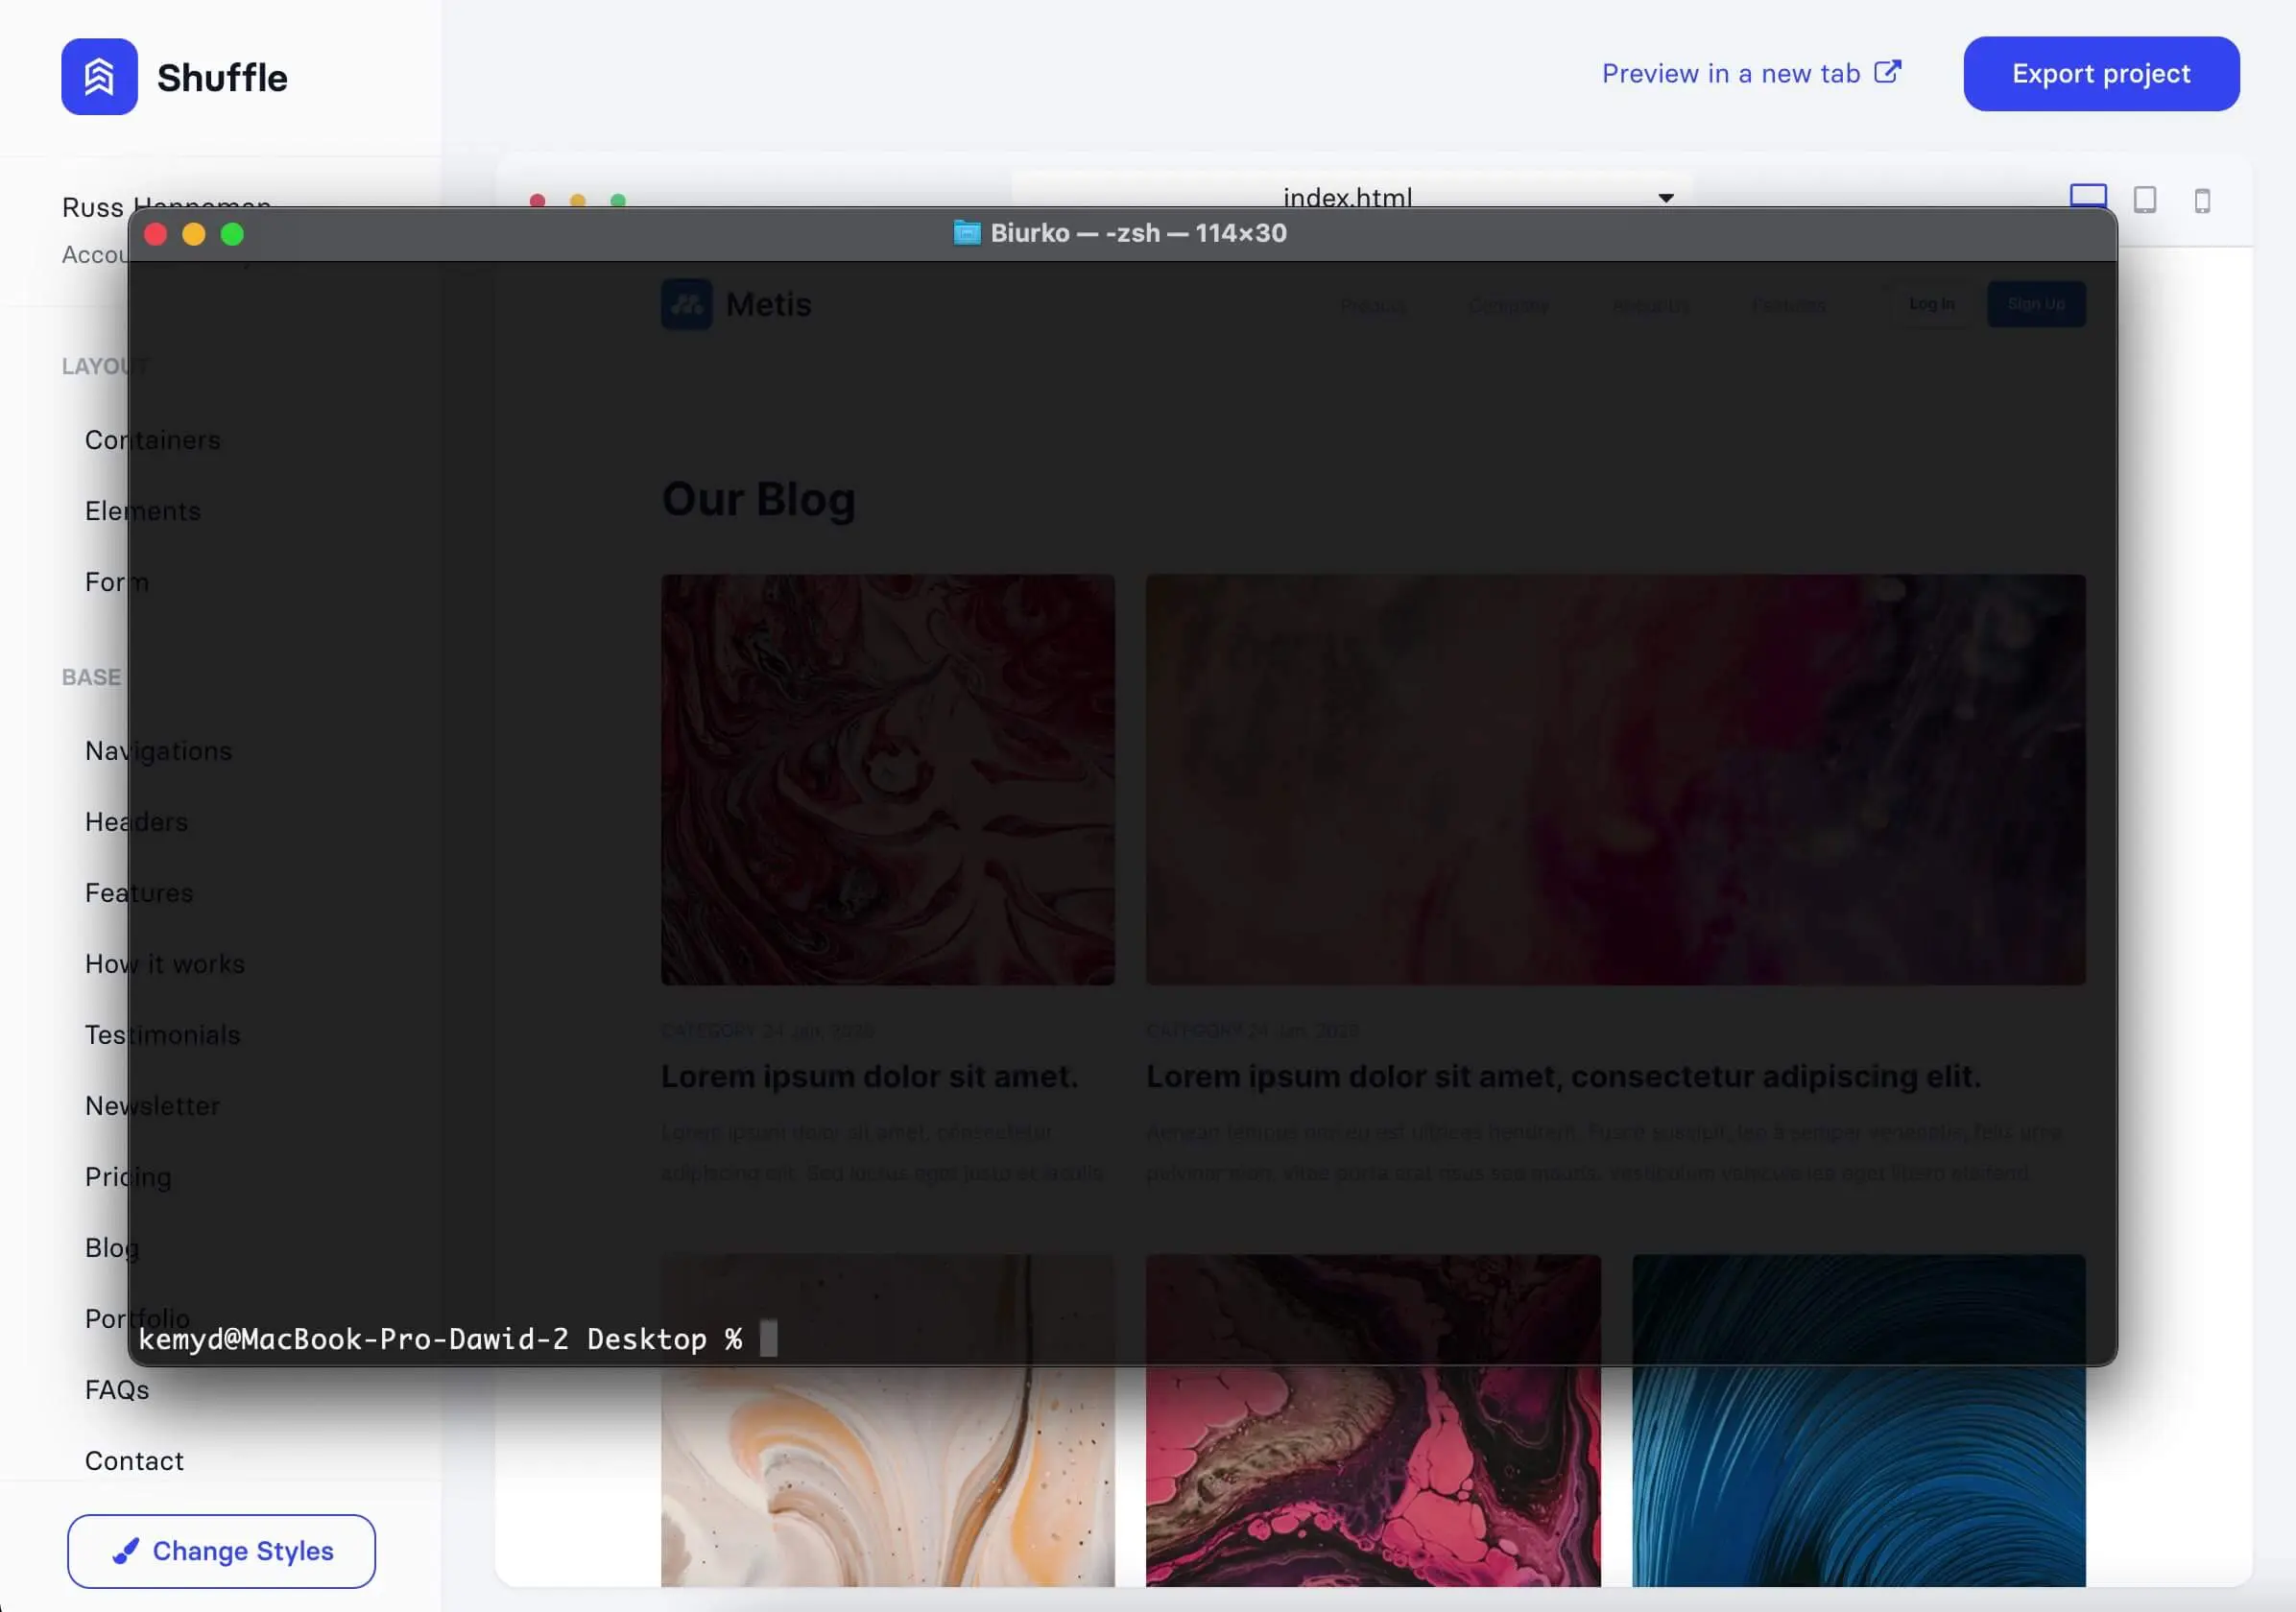Switch to desktop preview device icon

(x=2087, y=196)
